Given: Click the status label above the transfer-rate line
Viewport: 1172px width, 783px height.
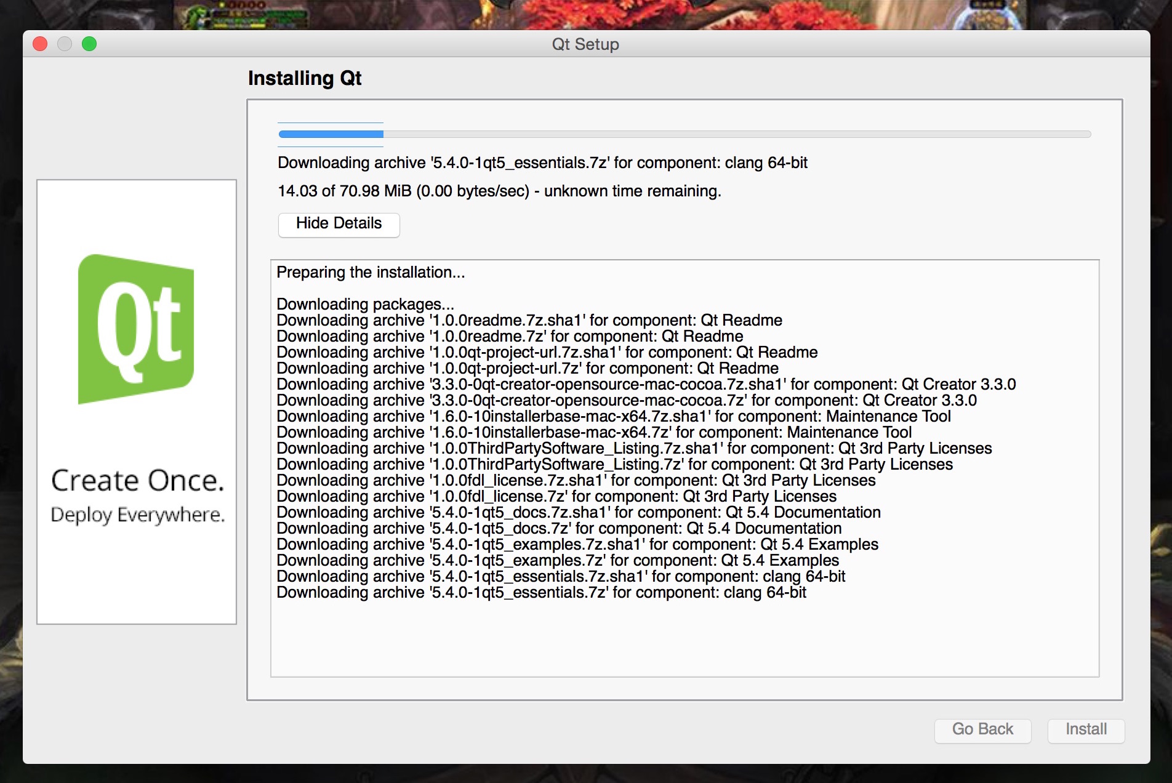Looking at the screenshot, I should click(x=542, y=163).
